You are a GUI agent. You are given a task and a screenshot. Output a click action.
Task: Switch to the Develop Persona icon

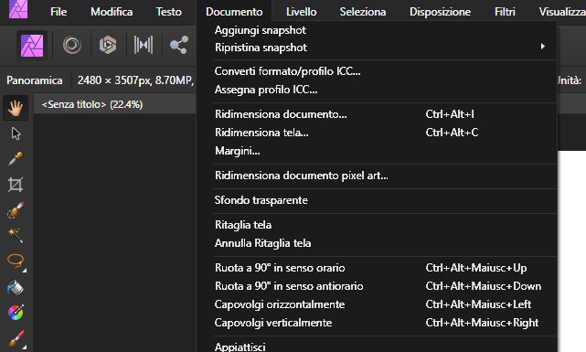[x=108, y=45]
